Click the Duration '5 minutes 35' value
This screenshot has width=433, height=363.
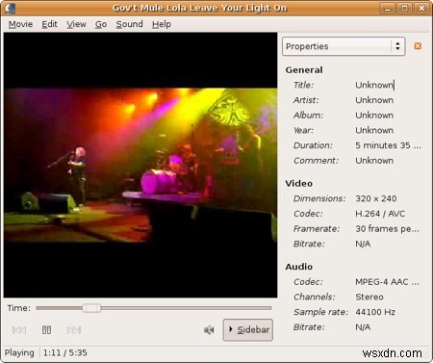pos(388,145)
